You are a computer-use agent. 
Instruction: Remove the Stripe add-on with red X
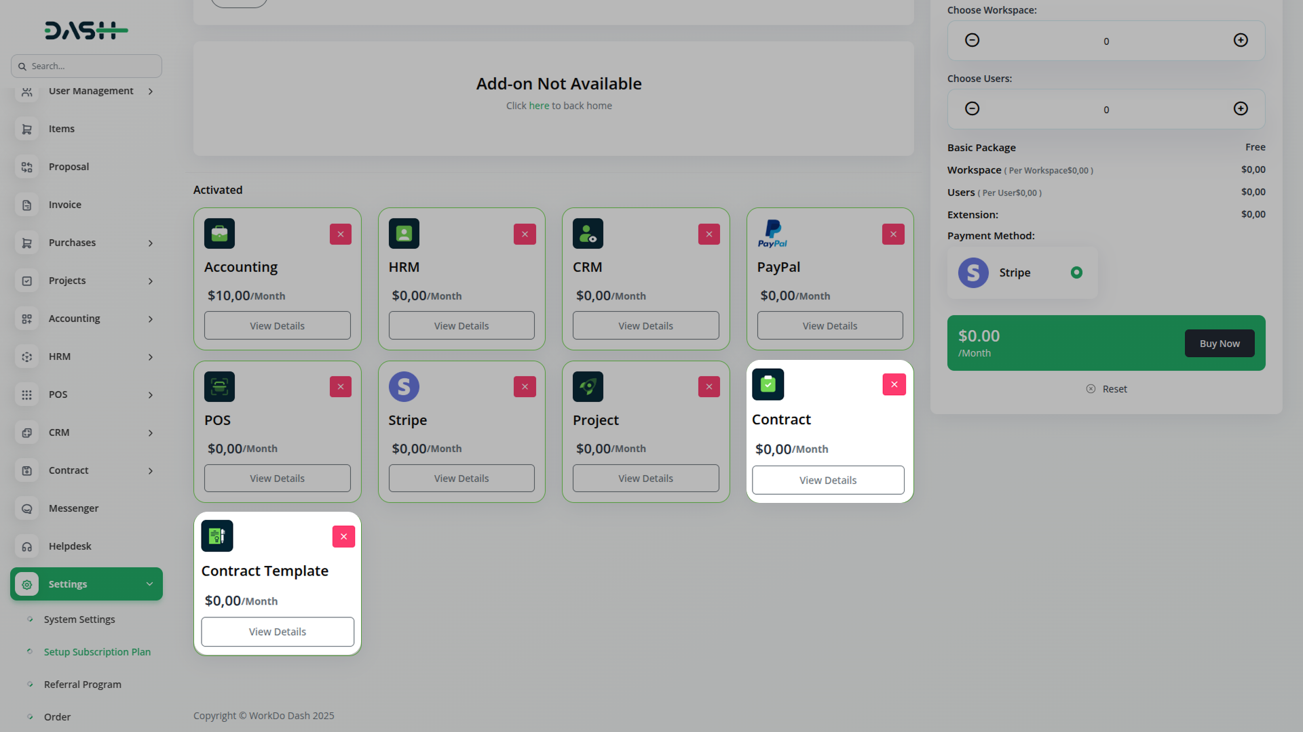point(525,387)
